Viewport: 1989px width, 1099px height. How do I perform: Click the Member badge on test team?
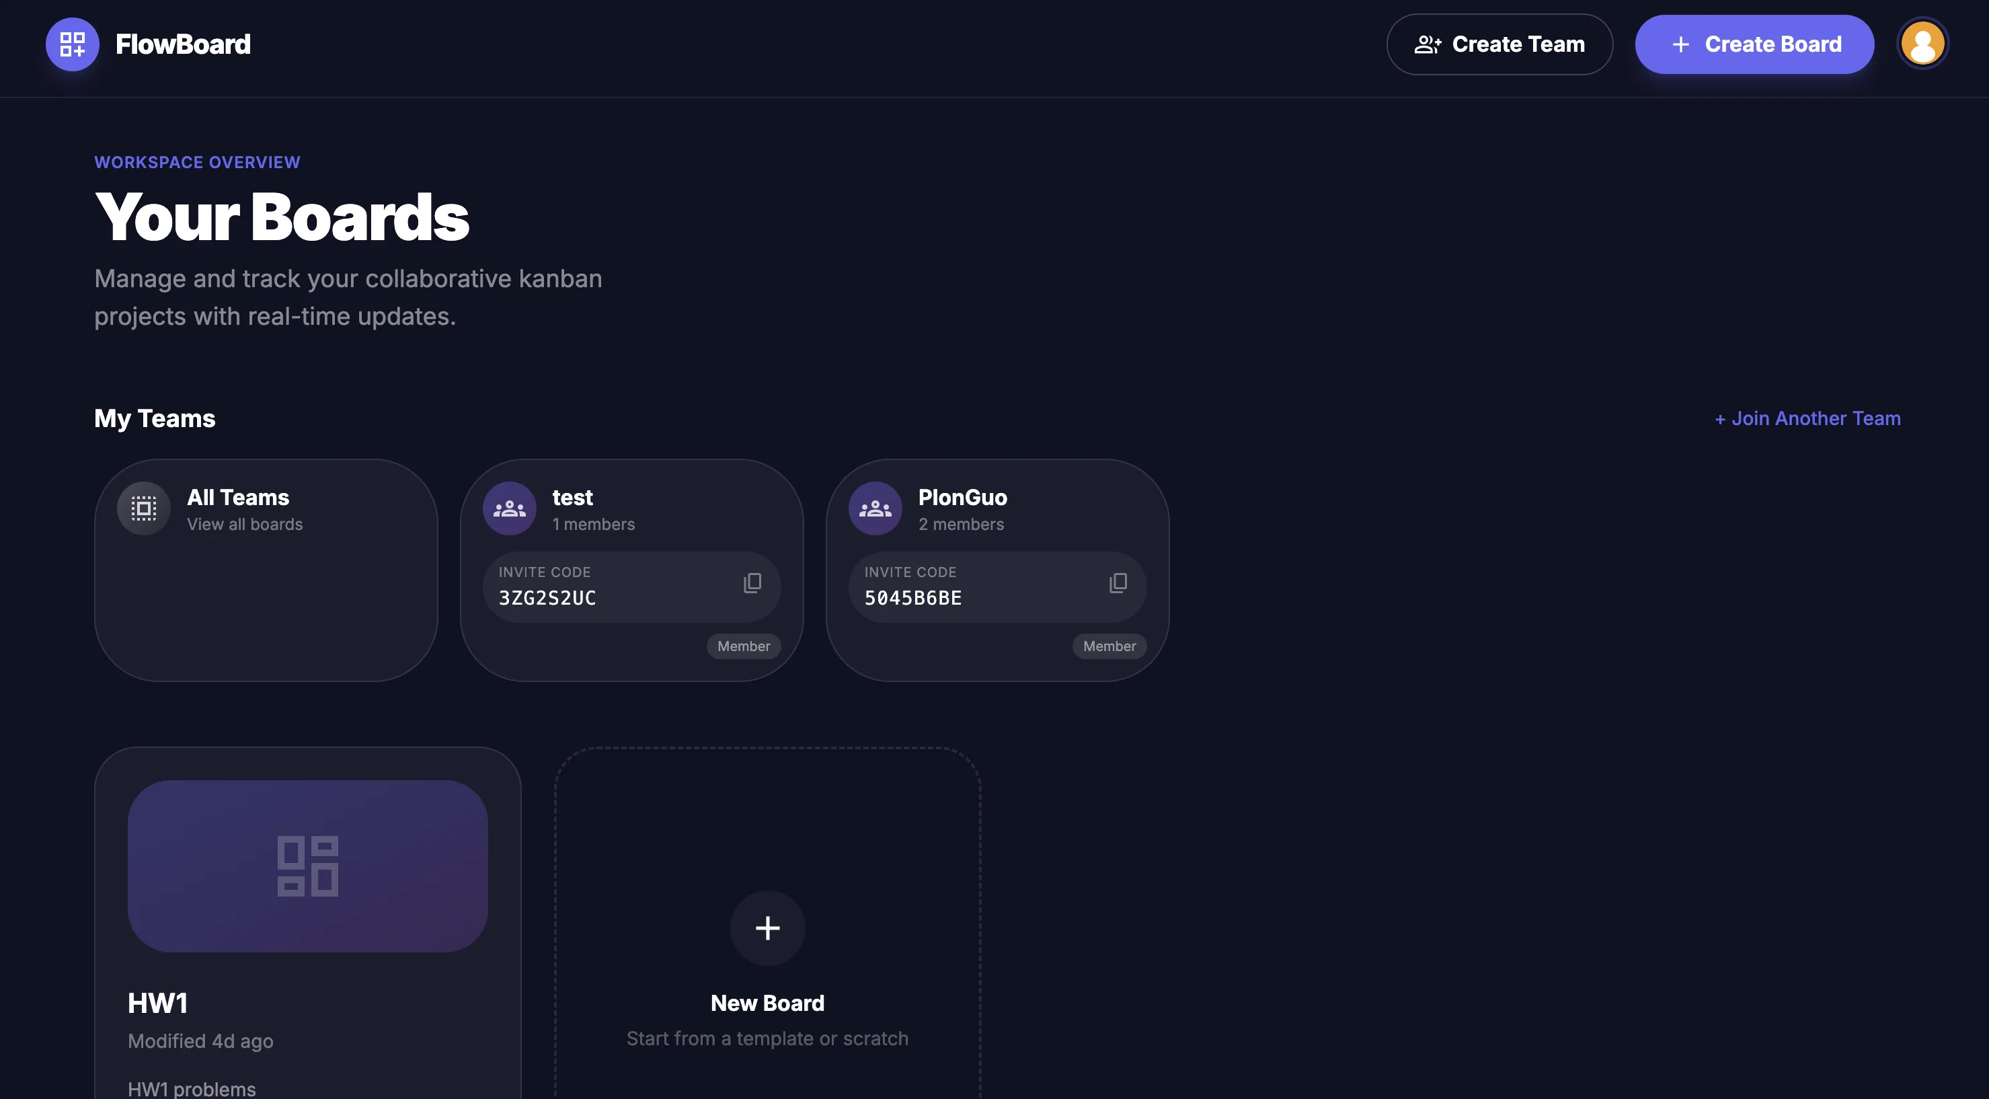coord(744,646)
